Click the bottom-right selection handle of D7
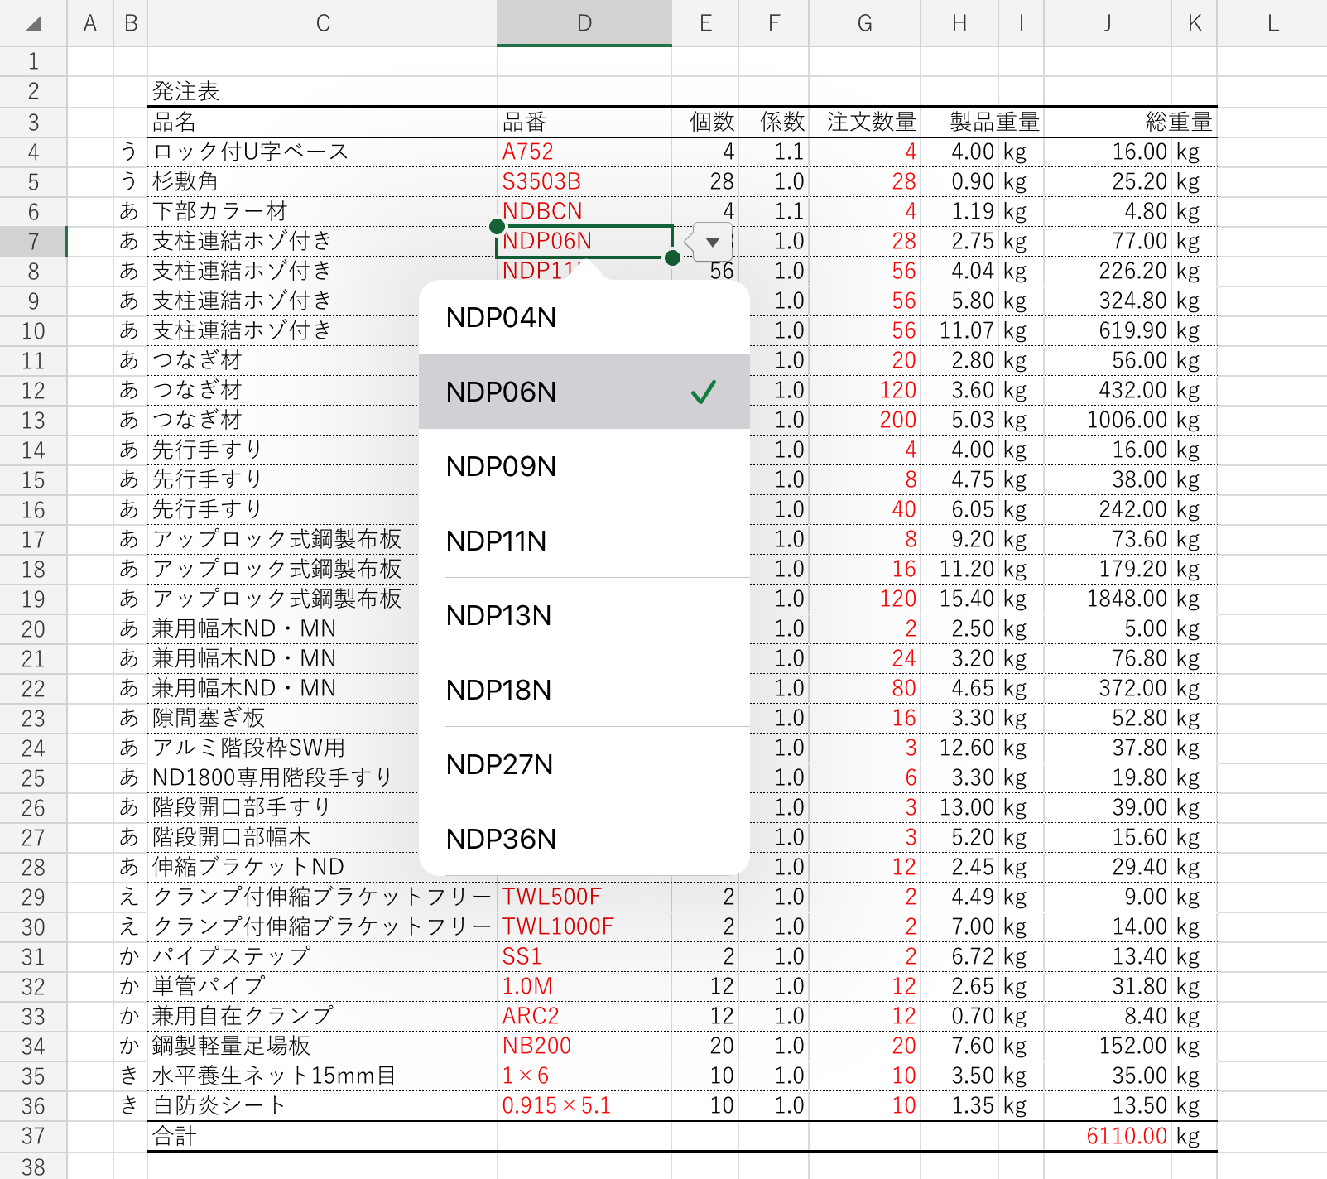The width and height of the screenshot is (1327, 1179). [x=672, y=258]
